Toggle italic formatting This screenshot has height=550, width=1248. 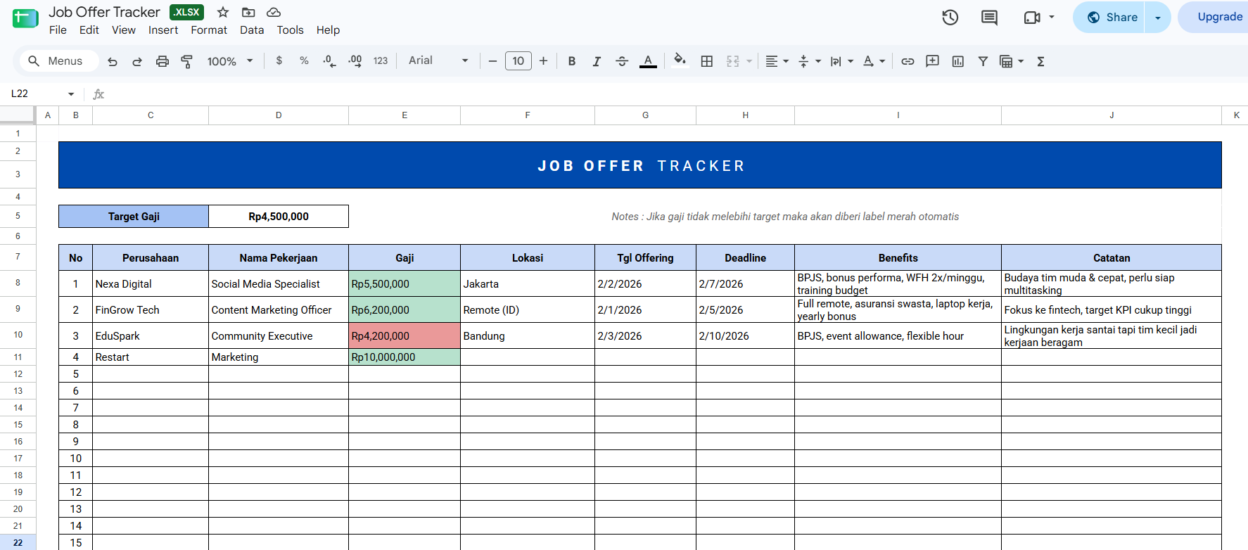(597, 61)
